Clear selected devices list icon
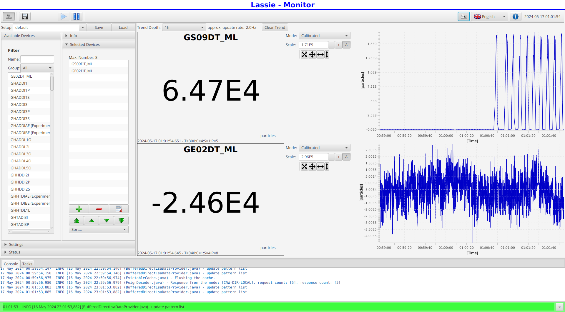The width and height of the screenshot is (565, 312). pos(119,209)
